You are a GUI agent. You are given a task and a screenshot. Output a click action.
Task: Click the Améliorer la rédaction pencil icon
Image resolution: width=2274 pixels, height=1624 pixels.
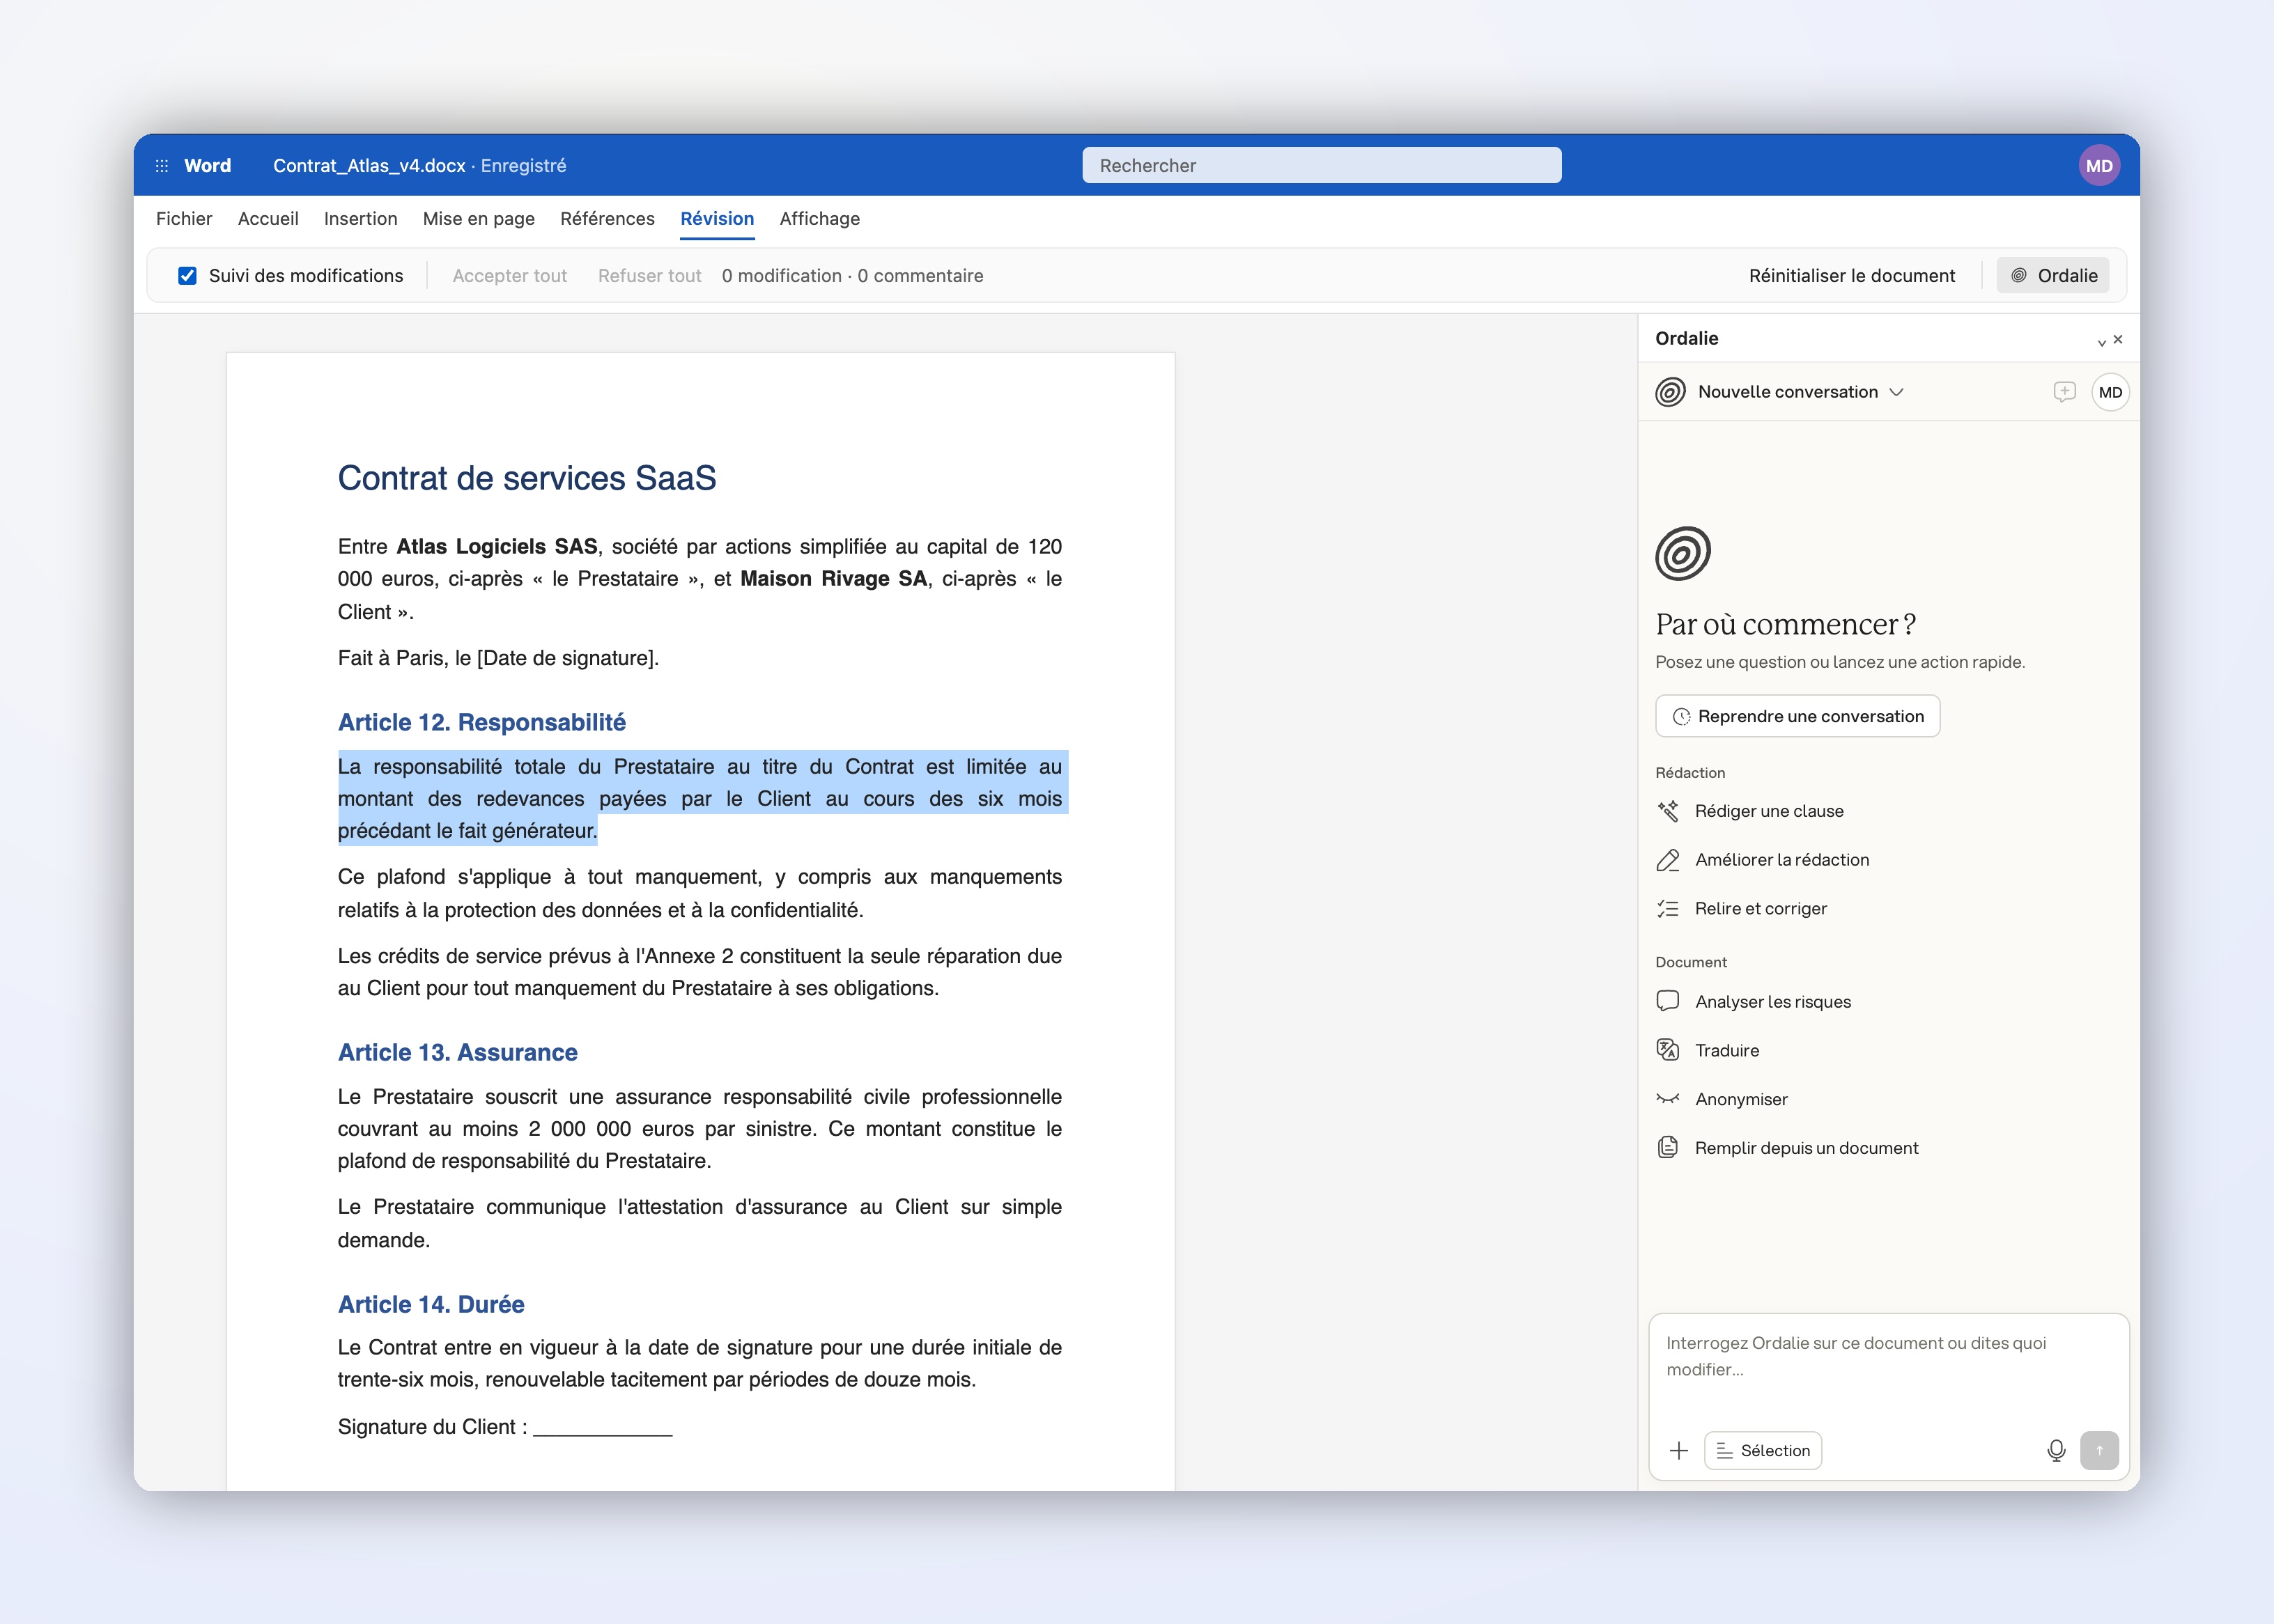pos(1668,860)
